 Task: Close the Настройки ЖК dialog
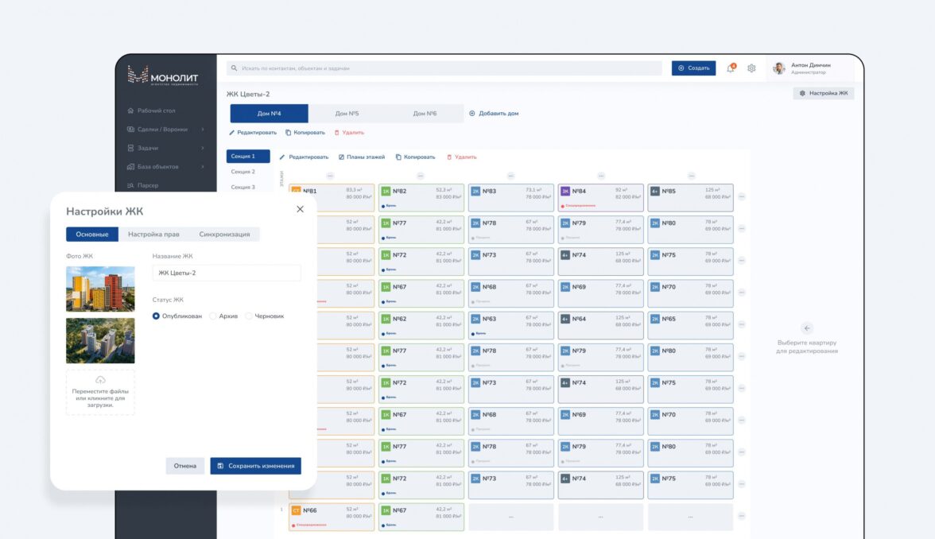tap(300, 209)
